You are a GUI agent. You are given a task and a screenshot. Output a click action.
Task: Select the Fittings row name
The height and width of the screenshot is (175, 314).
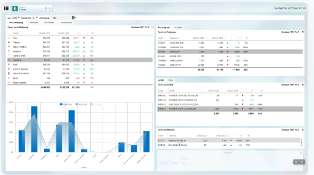(16, 43)
